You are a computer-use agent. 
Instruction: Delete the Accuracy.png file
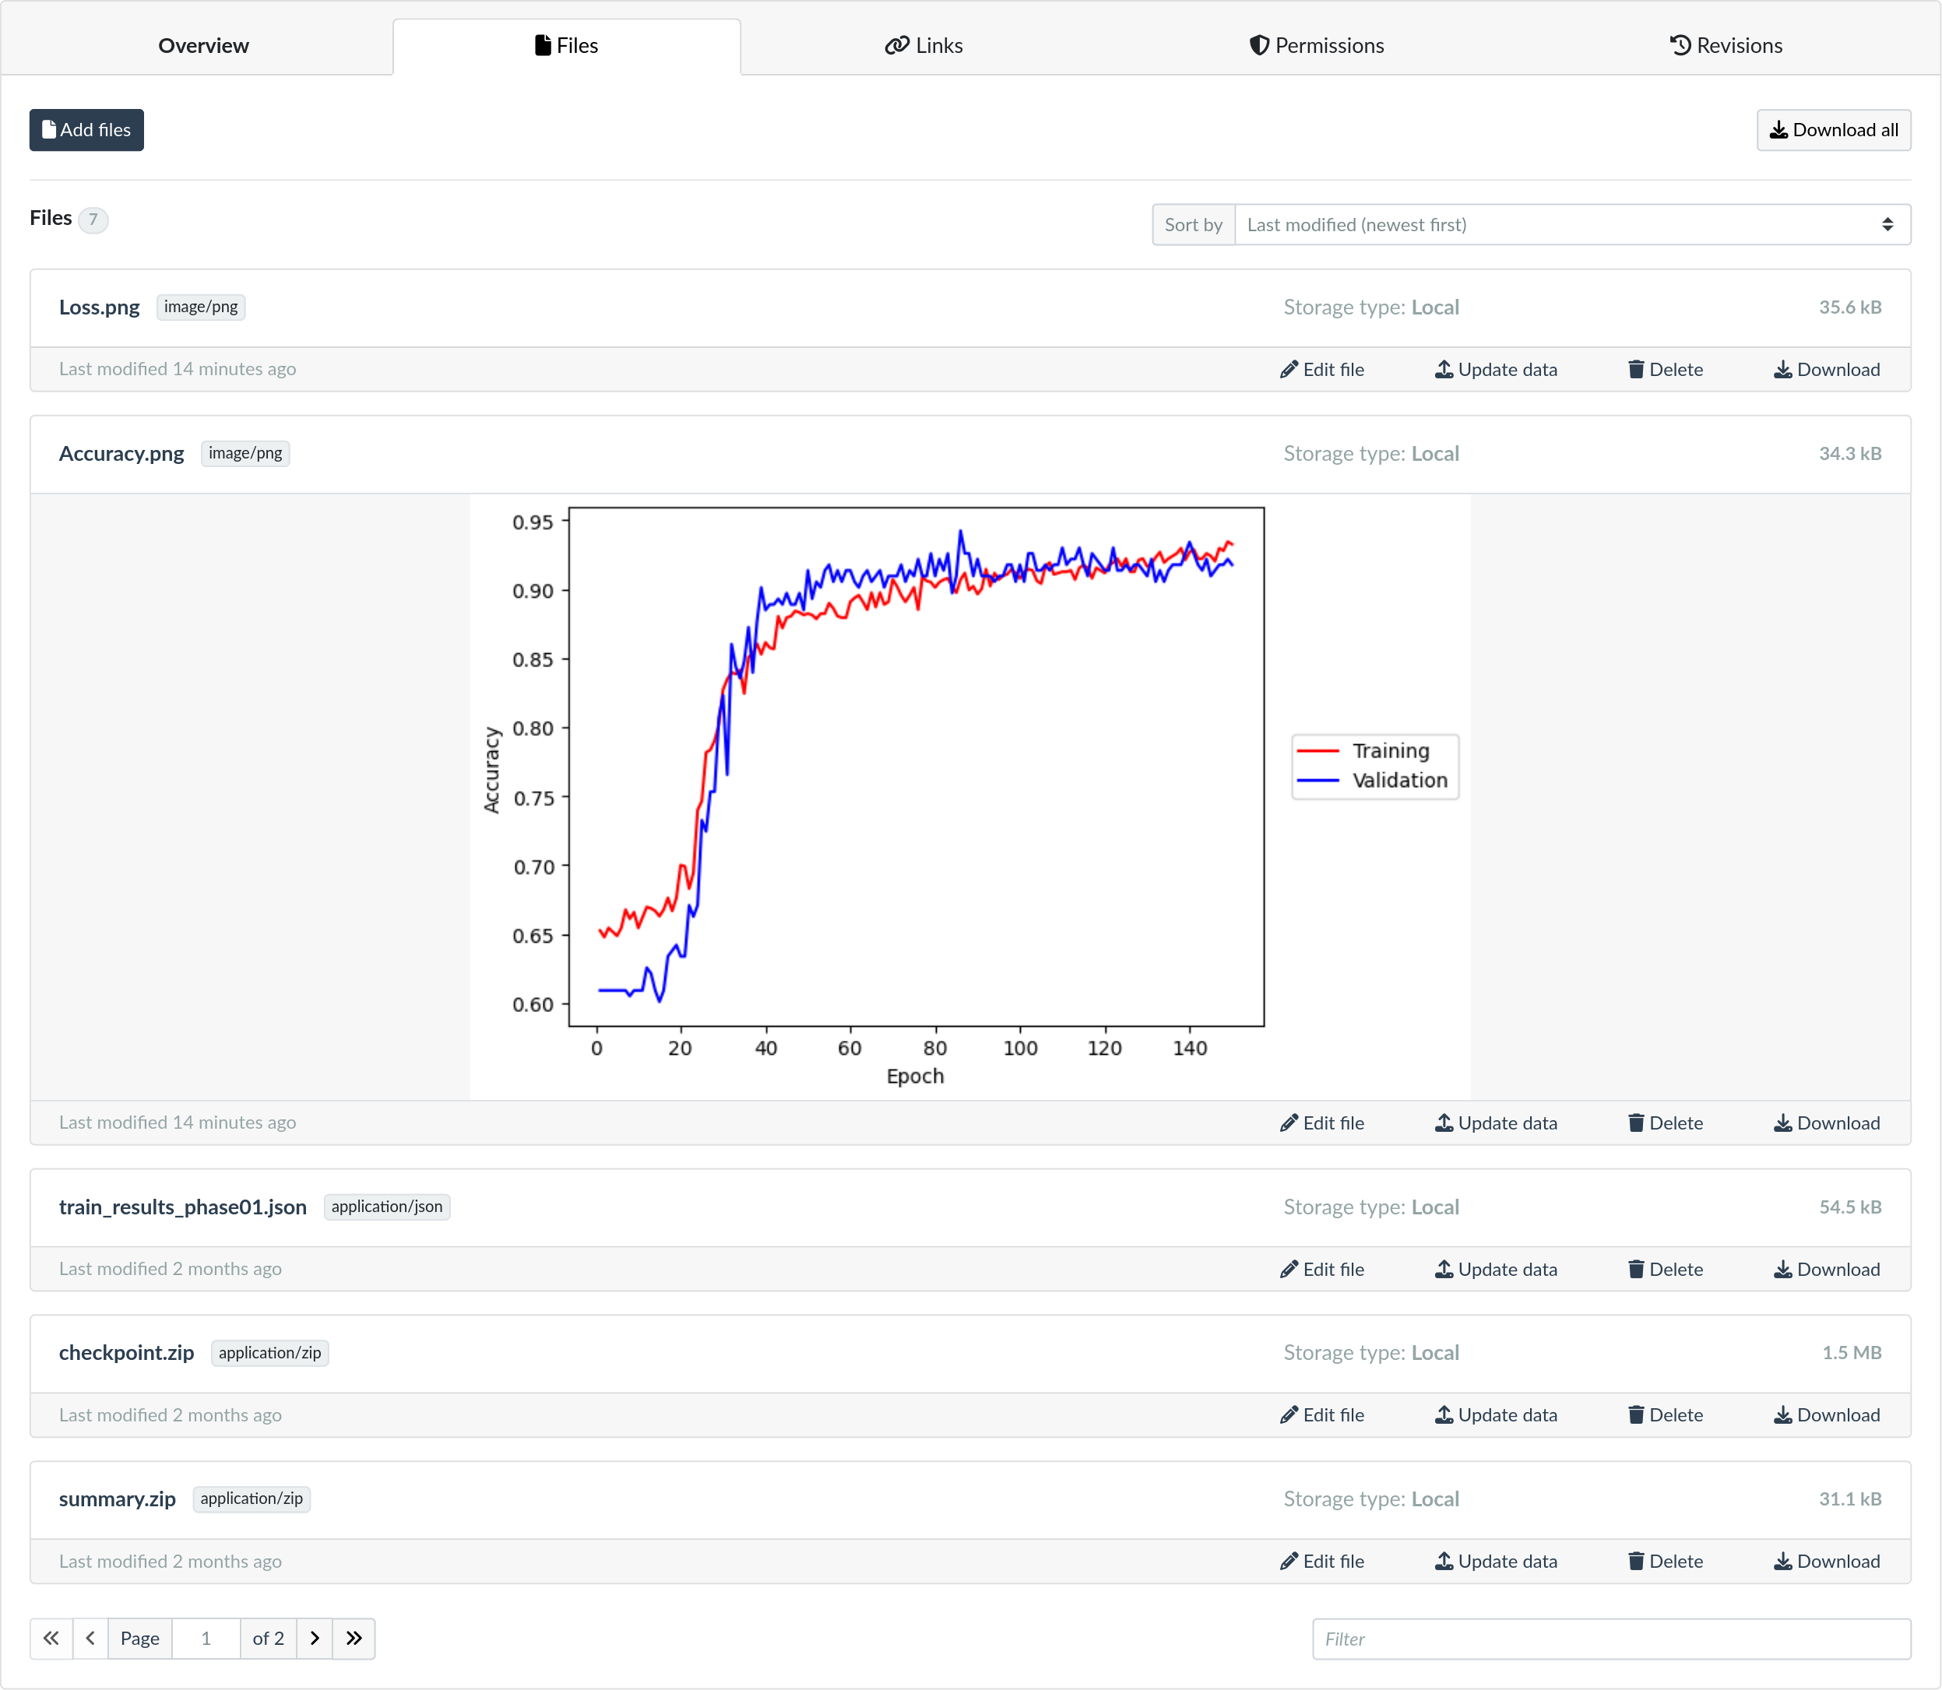(1665, 1123)
